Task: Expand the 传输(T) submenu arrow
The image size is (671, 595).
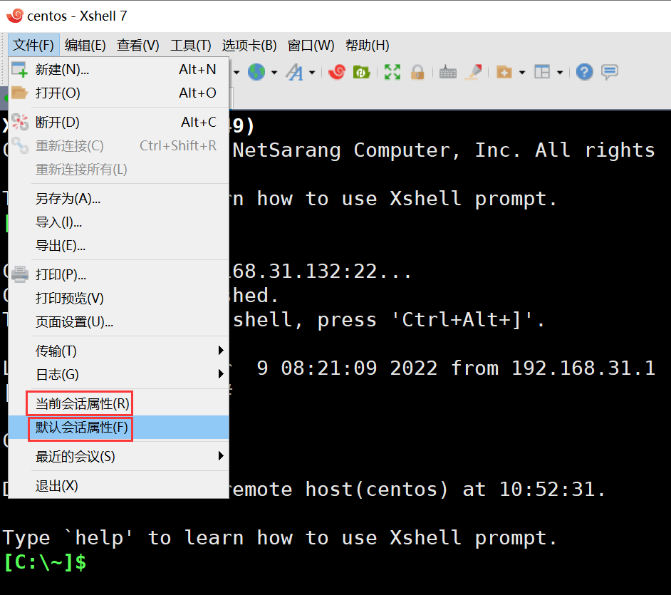Action: pos(221,351)
